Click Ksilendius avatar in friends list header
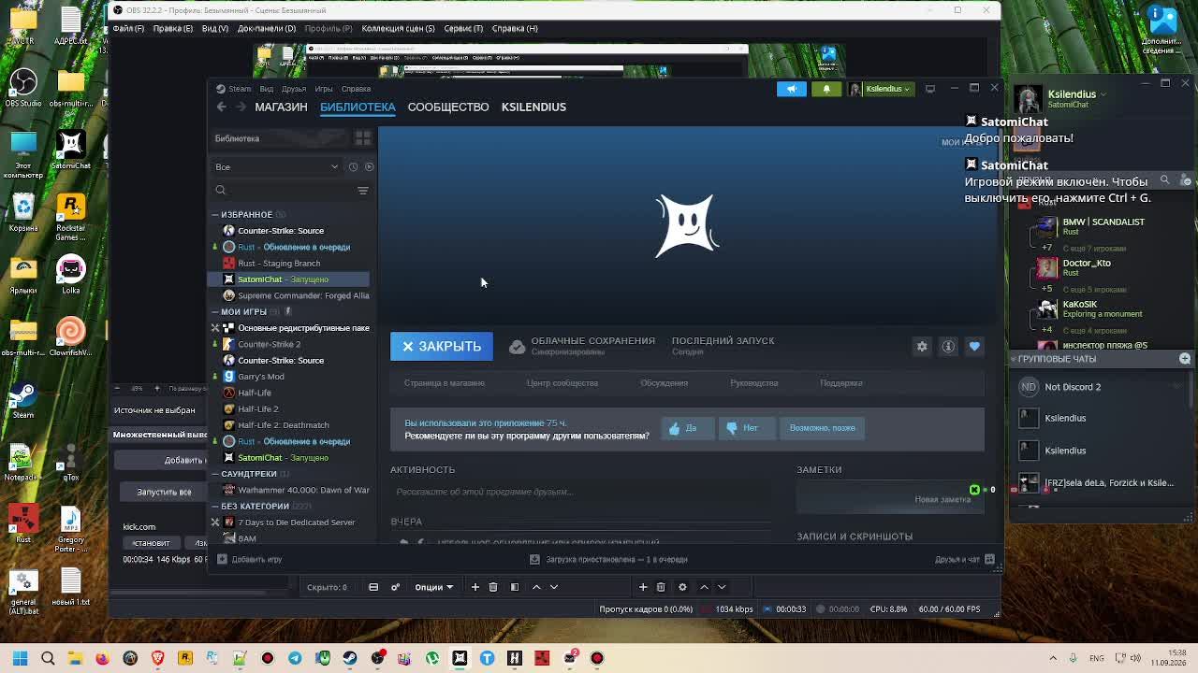1198x673 pixels. pyautogui.click(x=1028, y=98)
